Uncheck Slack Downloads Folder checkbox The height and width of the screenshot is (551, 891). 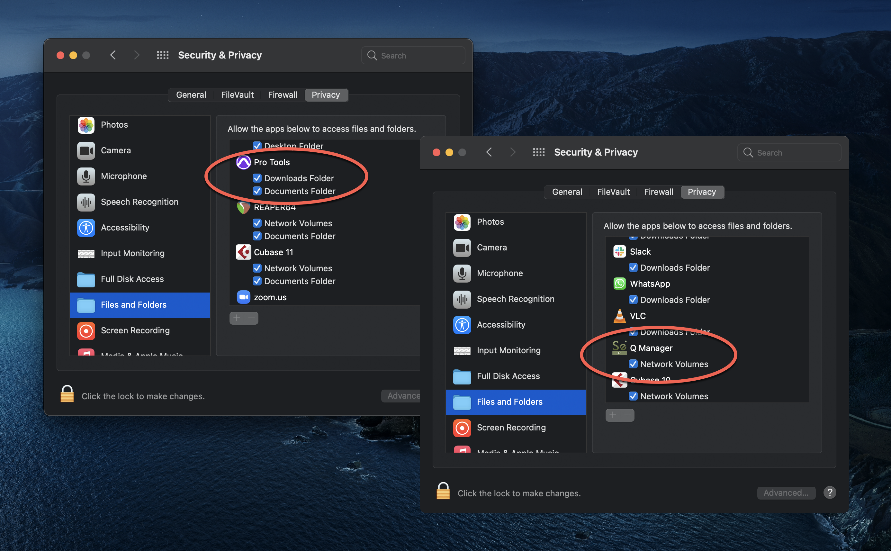point(633,267)
